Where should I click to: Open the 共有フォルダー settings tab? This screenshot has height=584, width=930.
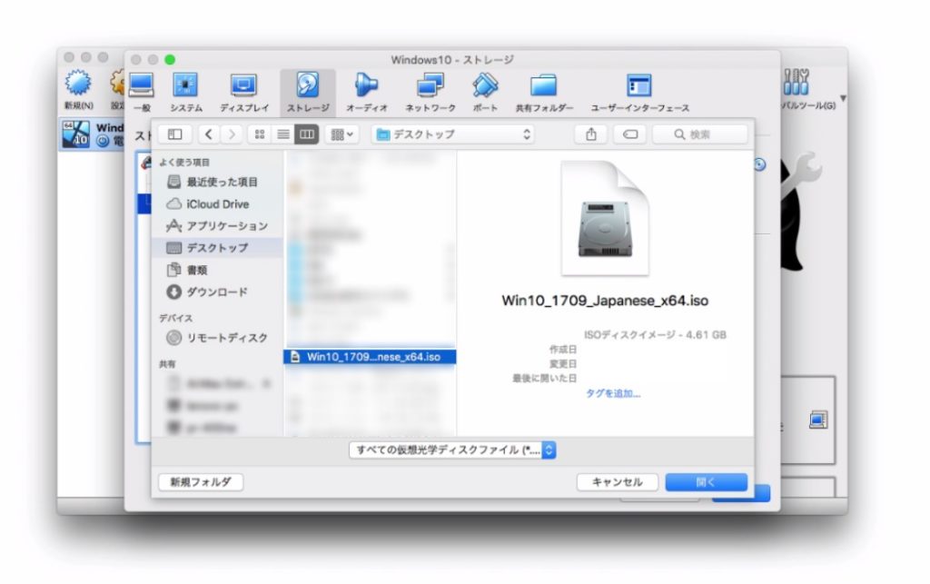[544, 93]
